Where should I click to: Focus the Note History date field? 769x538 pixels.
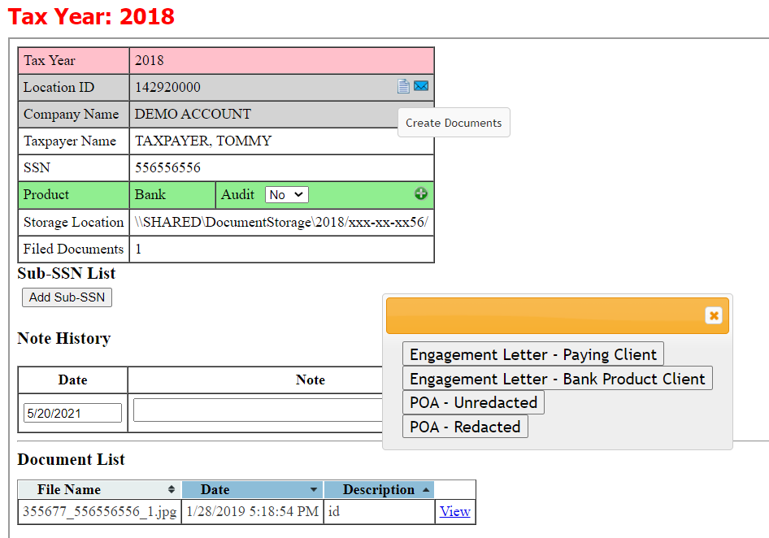(72, 413)
